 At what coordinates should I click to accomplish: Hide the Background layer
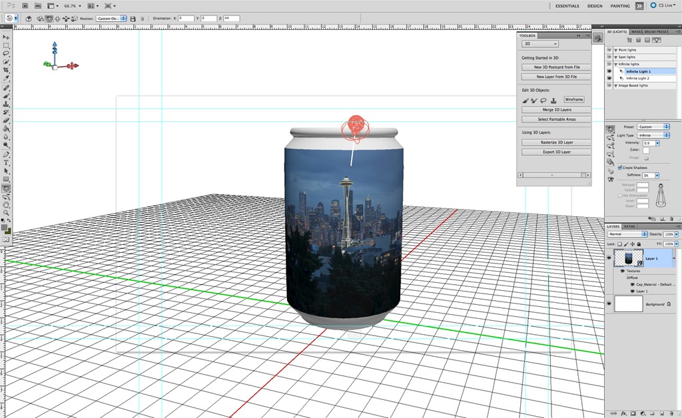(x=608, y=304)
